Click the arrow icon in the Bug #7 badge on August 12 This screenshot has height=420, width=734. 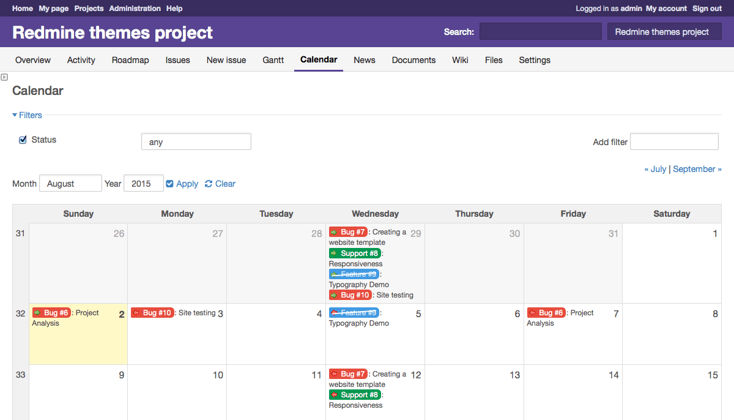click(x=335, y=373)
